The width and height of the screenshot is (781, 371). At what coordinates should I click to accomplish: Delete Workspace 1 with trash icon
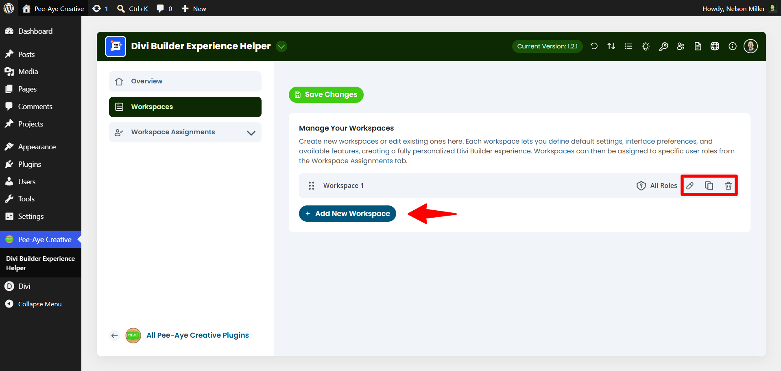click(x=728, y=186)
